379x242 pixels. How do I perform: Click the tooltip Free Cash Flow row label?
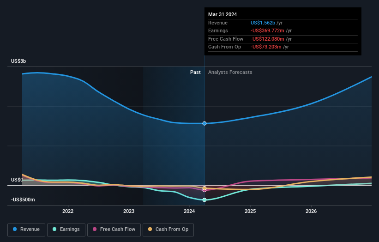pos(226,39)
